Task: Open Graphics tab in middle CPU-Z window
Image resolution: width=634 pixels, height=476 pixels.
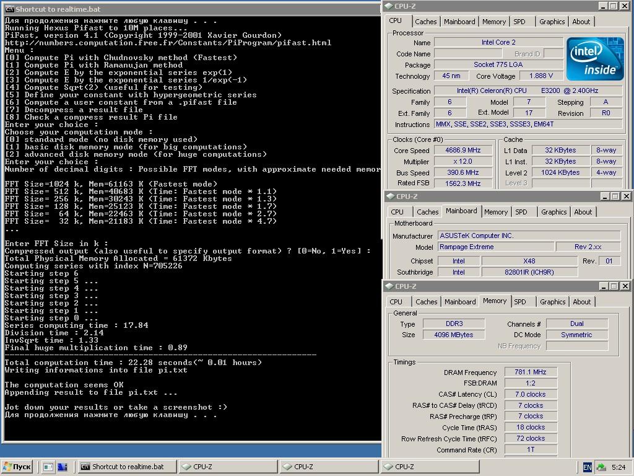Action: pos(554,212)
